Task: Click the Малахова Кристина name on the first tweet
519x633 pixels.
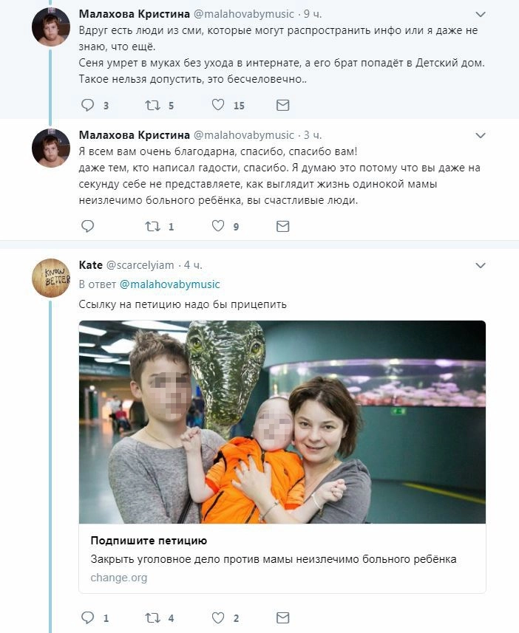Action: [x=133, y=14]
